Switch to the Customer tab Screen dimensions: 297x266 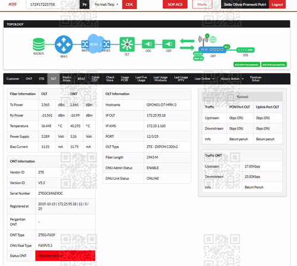(x=13, y=79)
